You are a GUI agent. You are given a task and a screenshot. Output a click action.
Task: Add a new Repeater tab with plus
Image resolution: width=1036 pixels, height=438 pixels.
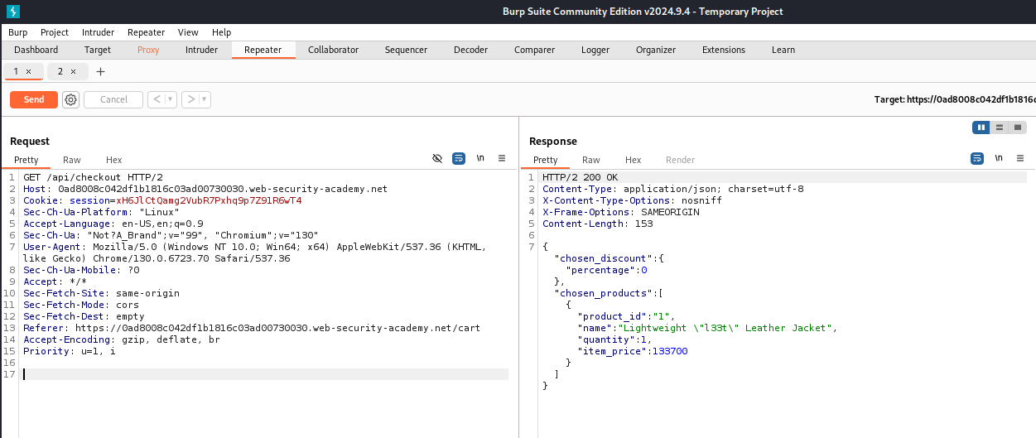(x=101, y=72)
